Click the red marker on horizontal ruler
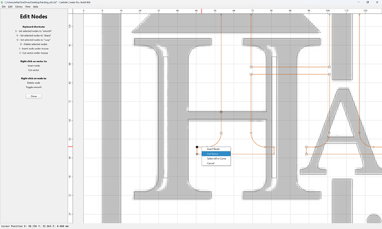Screen dimensions: 382x229 [x=202, y=11]
